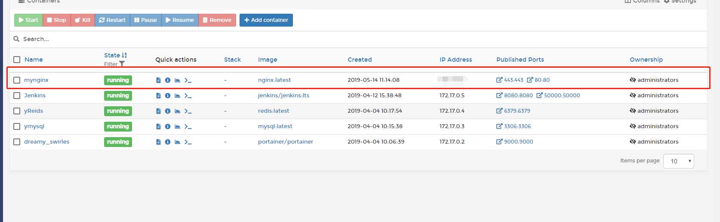
Task: Open published port 3306:3306 link
Action: click(x=514, y=126)
